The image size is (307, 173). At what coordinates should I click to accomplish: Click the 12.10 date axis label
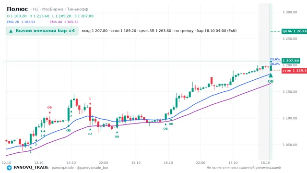coord(6,162)
